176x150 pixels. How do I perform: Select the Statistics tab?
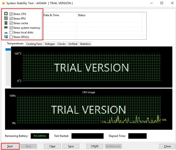85,44
